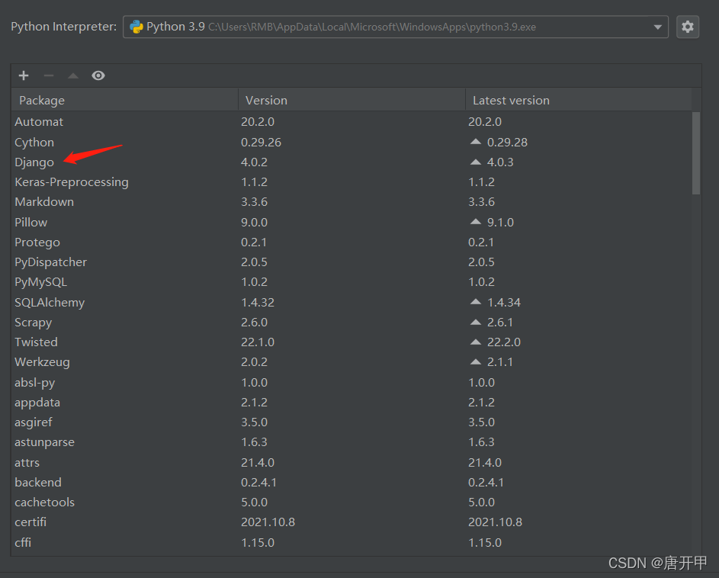Click upgrade arrow next to Django 4.0.3
Image resolution: width=719 pixels, height=578 pixels.
click(476, 162)
